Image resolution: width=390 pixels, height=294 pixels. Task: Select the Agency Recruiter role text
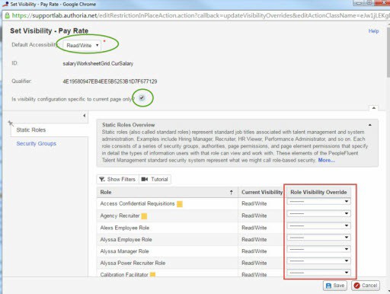[120, 216]
